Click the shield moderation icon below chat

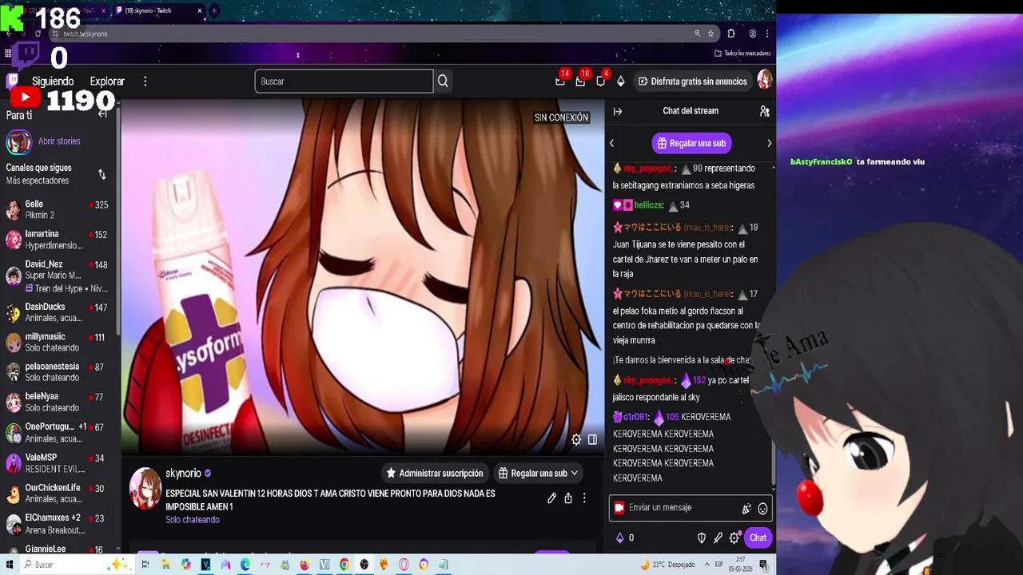coord(702,538)
